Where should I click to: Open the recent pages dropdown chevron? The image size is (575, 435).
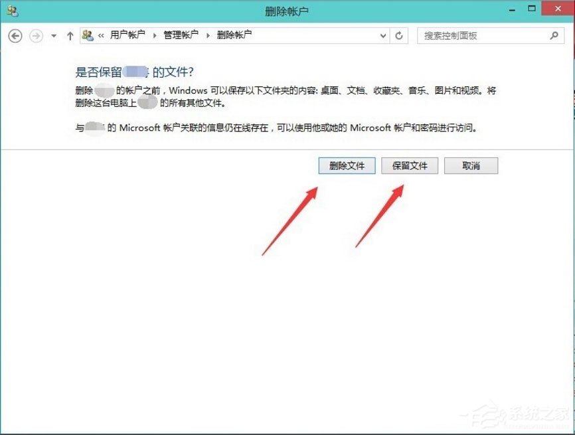pos(52,36)
